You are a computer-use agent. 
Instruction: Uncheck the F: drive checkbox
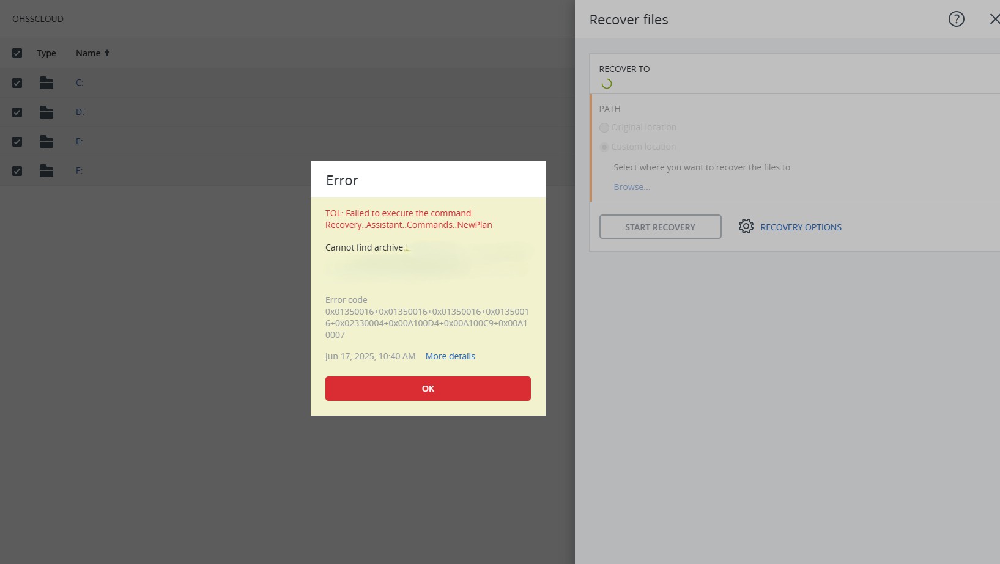[17, 171]
